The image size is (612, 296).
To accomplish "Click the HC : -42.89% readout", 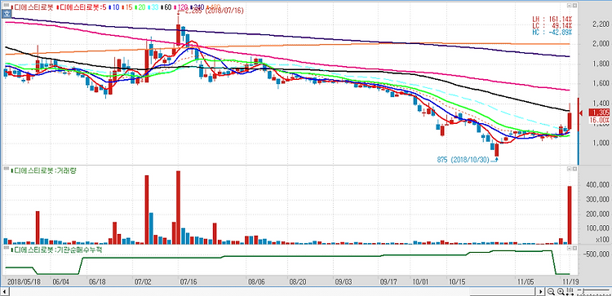I will (552, 32).
